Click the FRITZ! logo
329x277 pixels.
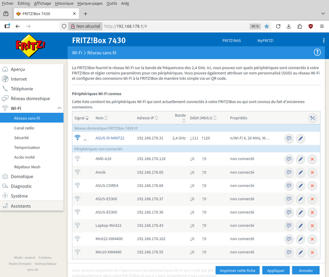(x=30, y=46)
